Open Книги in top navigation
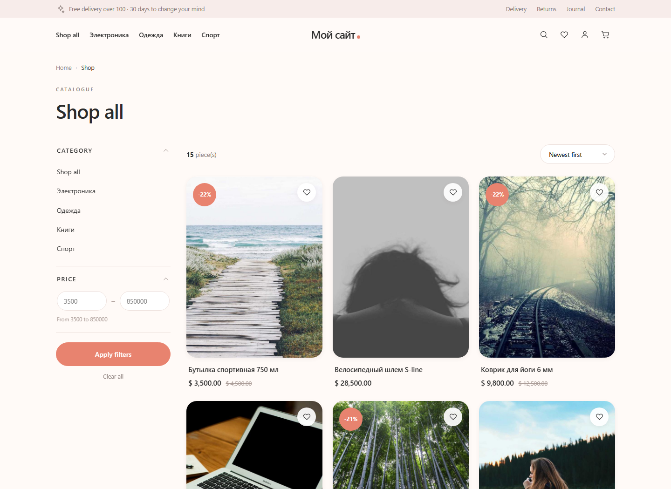The width and height of the screenshot is (671, 489). coord(182,35)
